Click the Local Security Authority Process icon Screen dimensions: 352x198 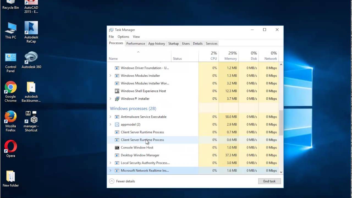pos(117,163)
